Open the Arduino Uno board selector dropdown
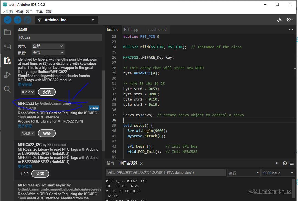The width and height of the screenshot is (298, 201). [66, 20]
